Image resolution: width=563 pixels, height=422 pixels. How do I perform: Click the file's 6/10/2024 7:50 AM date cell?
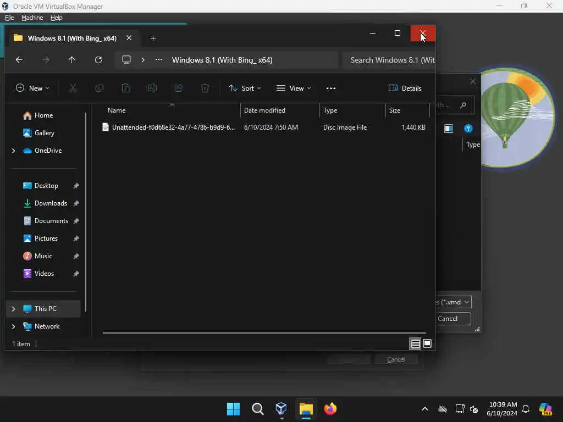(271, 127)
